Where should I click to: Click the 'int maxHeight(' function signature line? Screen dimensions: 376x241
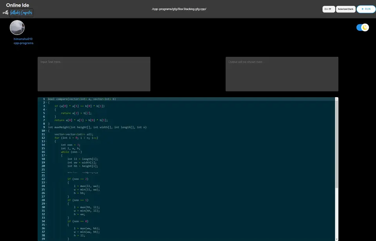pyautogui.click(x=97, y=127)
